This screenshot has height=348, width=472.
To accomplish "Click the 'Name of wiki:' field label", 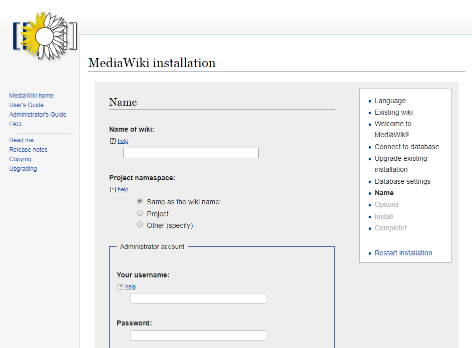I will tap(132, 130).
